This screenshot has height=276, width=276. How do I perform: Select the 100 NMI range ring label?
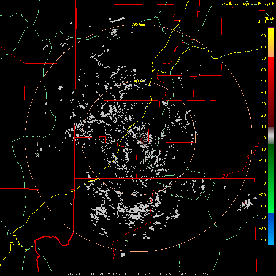pos(139,25)
